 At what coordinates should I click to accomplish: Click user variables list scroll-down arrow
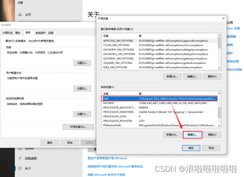219,68
